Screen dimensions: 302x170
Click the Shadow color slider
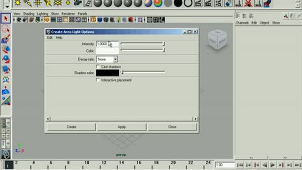tap(143, 72)
